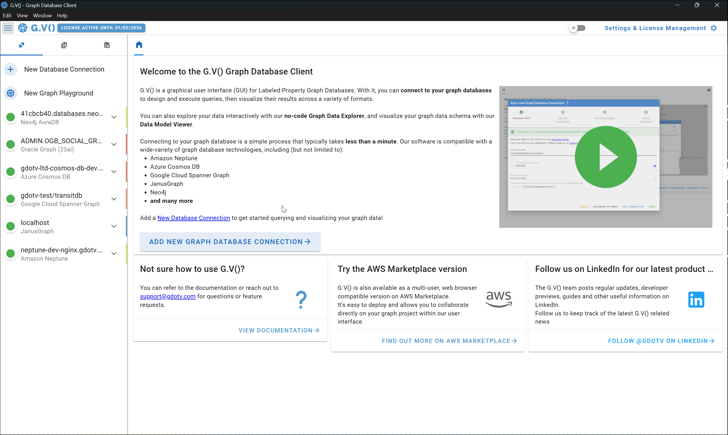Click Find Out More on AWS Marketplace

[x=449, y=341]
